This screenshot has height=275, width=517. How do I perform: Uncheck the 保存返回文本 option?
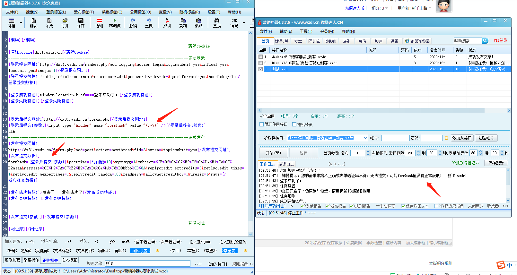(x=403, y=206)
